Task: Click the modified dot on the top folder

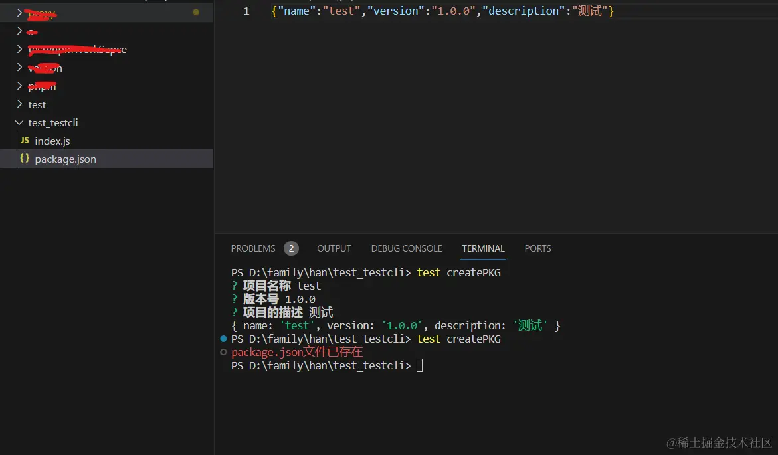Action: (196, 12)
